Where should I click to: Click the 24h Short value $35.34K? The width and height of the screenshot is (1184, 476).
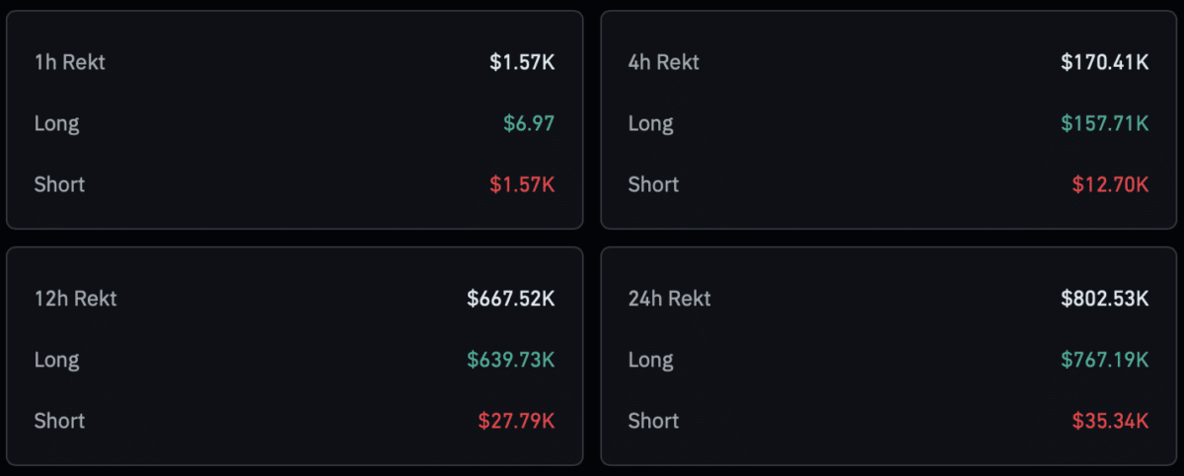(x=1111, y=421)
